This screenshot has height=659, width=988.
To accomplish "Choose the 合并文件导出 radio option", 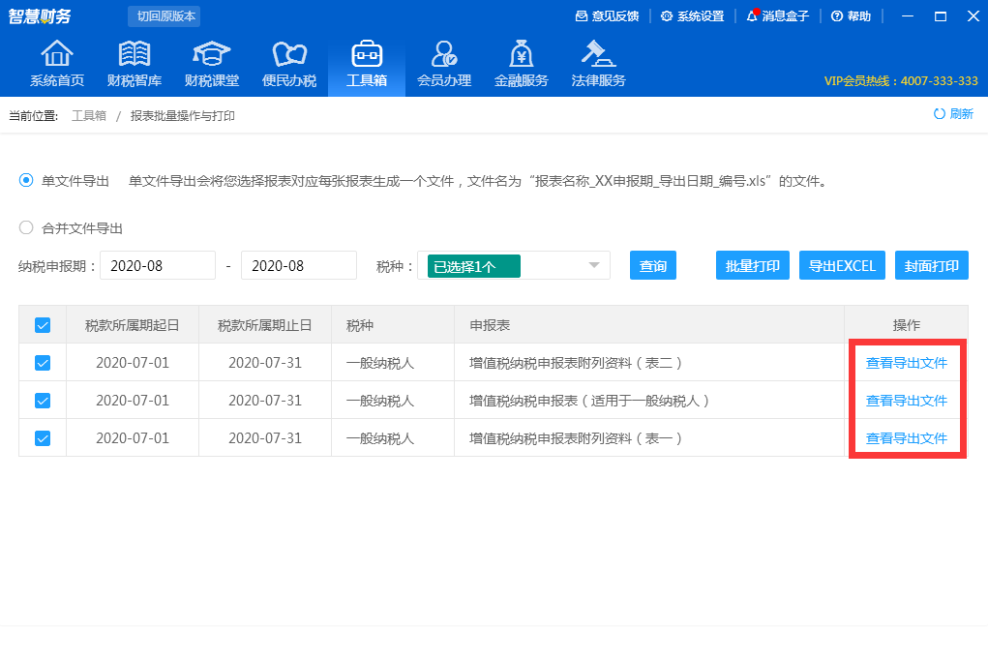I will point(26,227).
